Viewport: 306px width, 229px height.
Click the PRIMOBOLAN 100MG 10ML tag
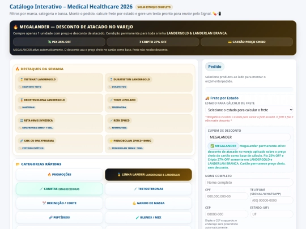[126, 148]
